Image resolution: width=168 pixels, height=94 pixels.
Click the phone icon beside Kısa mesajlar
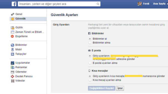coord(89,71)
